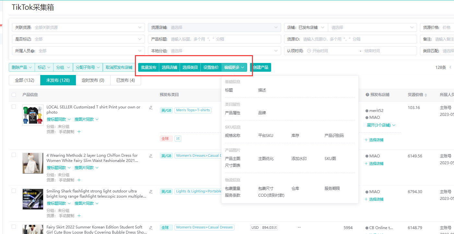This screenshot has height=234, width=454.
Task: Click plus icon after 手动复制 in Chiffon Dress row
Action: tap(79, 180)
